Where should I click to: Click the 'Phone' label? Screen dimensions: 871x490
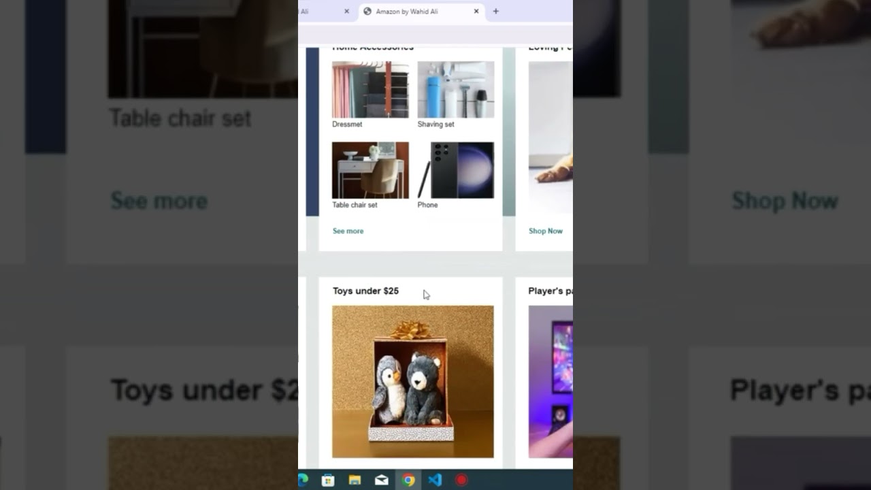(427, 205)
